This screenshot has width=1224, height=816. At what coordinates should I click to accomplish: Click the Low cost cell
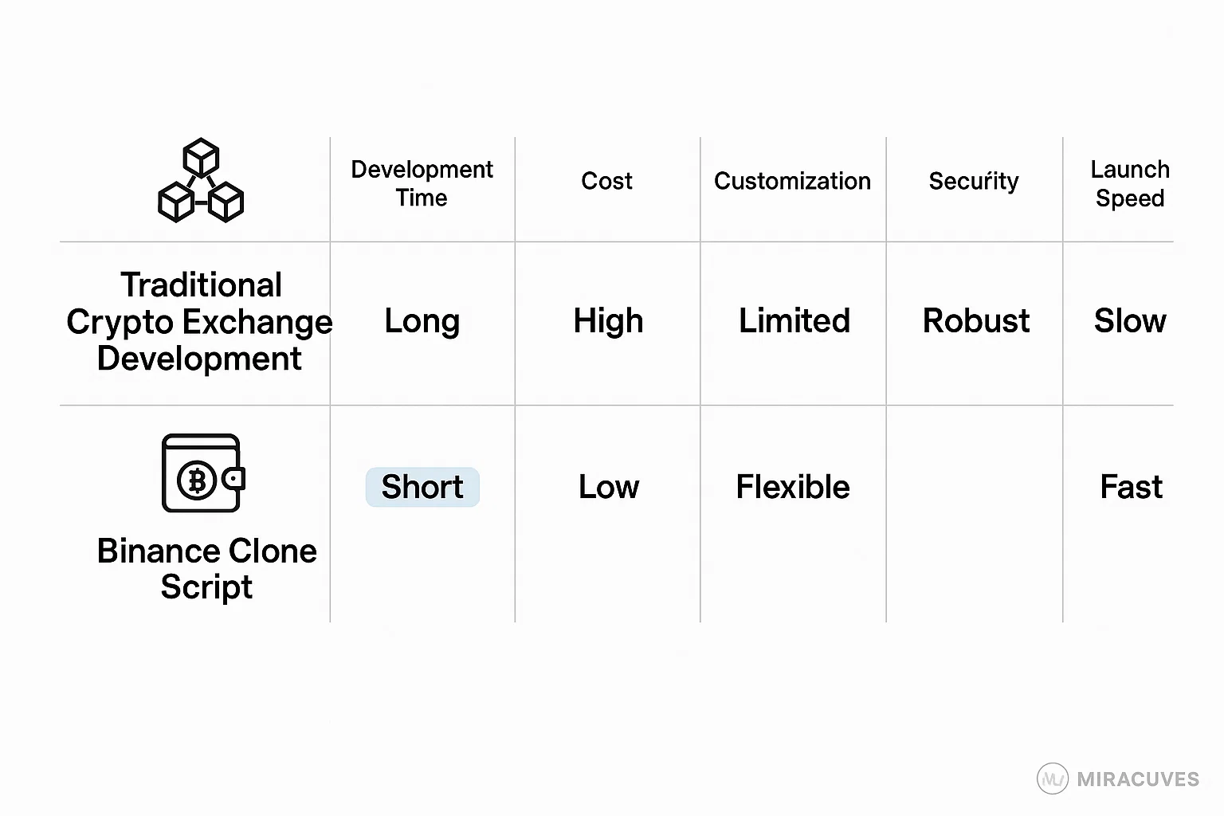tap(608, 487)
